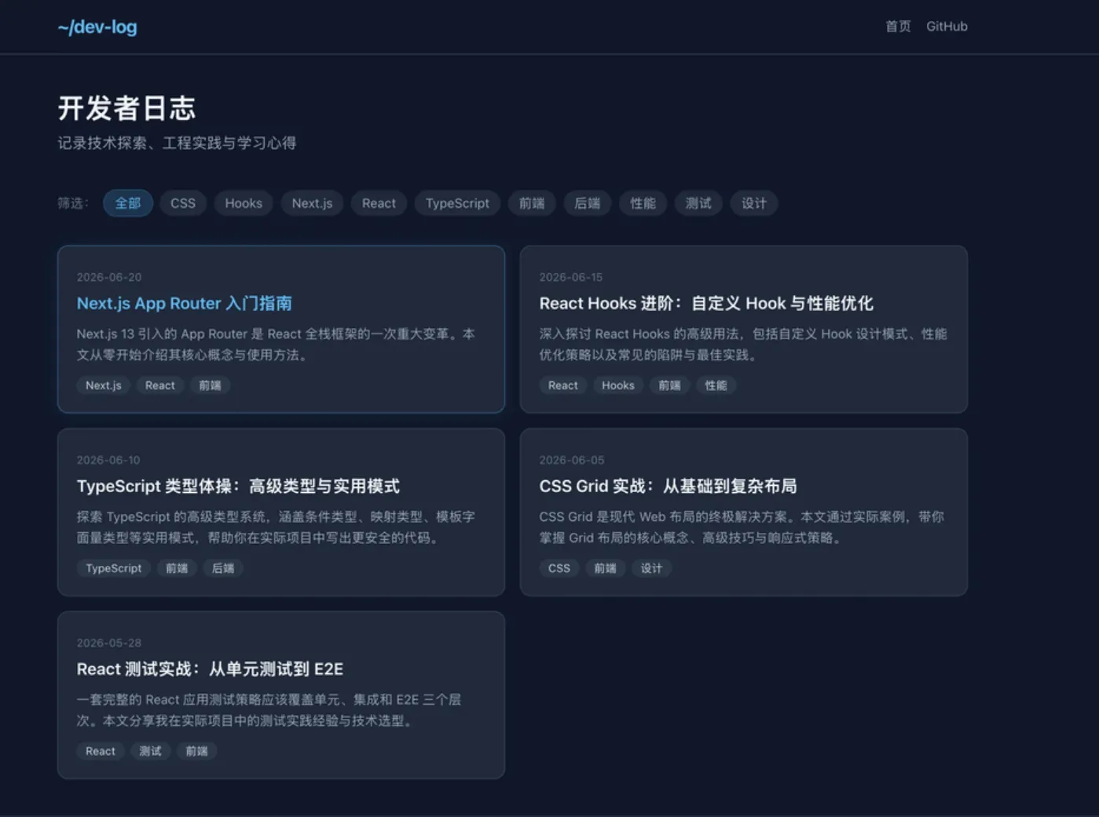Select the 后端 filter chip in filter bar
The height and width of the screenshot is (817, 1099).
pos(588,203)
